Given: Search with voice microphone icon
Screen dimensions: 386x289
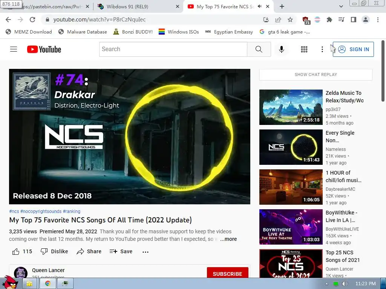Looking at the screenshot, I should tap(281, 49).
